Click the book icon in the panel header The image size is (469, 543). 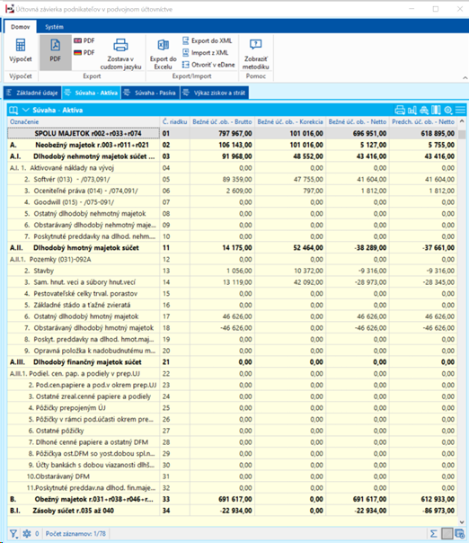[13, 110]
